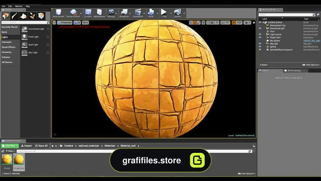Open the Help menu
The height and width of the screenshot is (181, 321).
click(x=28, y=6)
